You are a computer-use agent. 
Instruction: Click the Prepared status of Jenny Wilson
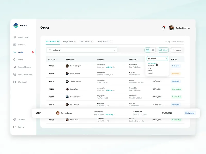click(176, 74)
